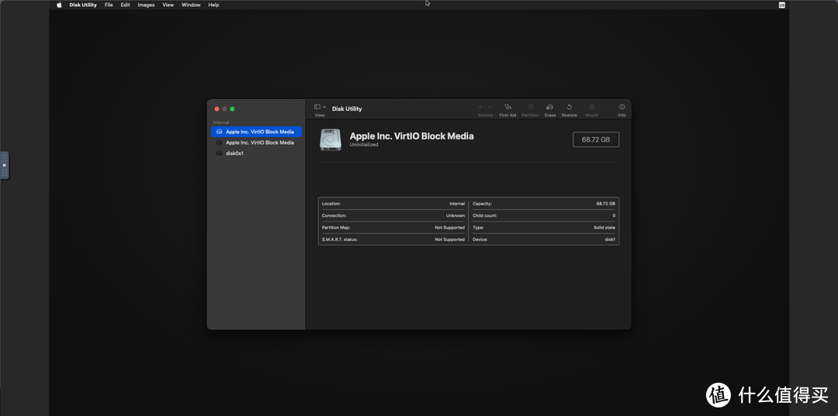The height and width of the screenshot is (416, 838).
Task: Click the Internal sidebar section header
Action: click(220, 122)
